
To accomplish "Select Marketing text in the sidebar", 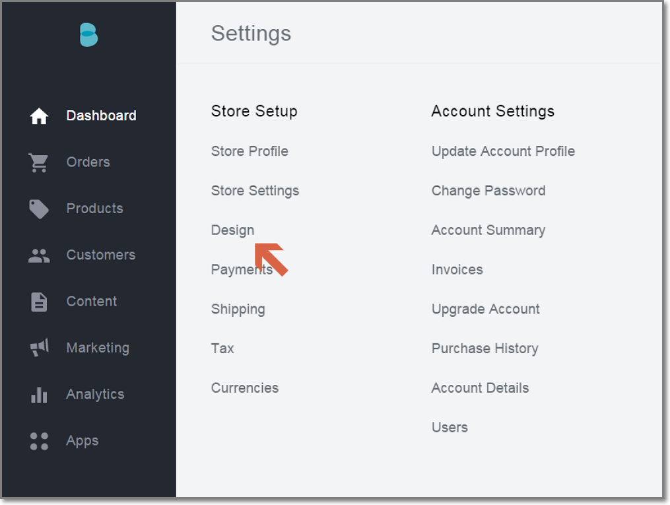I will [98, 348].
